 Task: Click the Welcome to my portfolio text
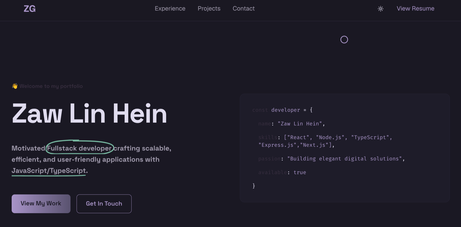click(x=51, y=86)
